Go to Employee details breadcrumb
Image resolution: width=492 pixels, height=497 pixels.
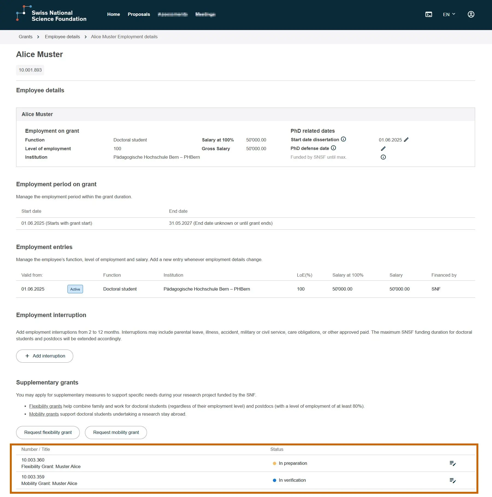pos(63,37)
